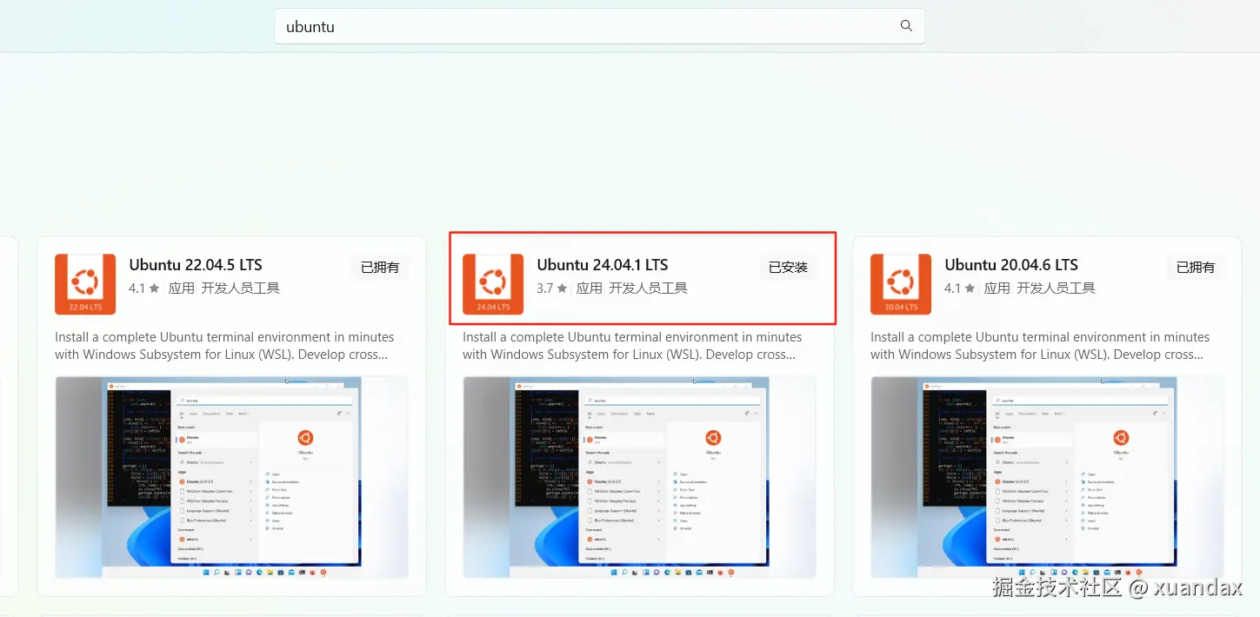Image resolution: width=1260 pixels, height=617 pixels.
Task: Click the 4.1 star rating of Ubuntu 20.04.6
Action: 960,289
